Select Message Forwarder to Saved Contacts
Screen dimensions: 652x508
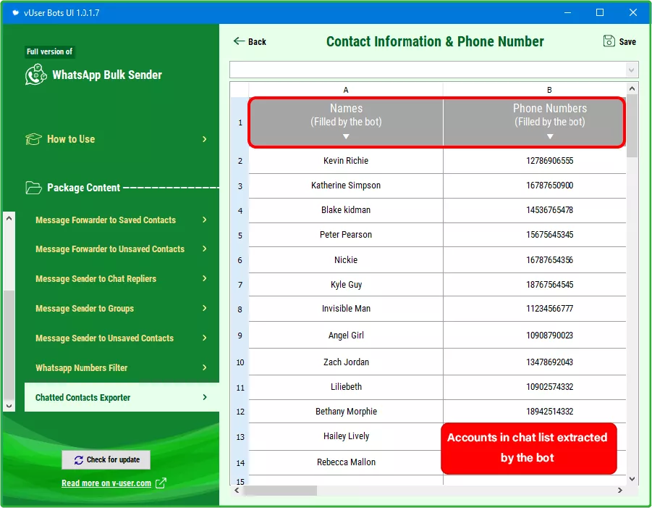(x=106, y=220)
